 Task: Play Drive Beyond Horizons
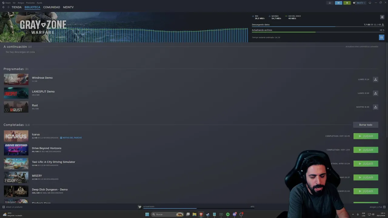tap(366, 150)
